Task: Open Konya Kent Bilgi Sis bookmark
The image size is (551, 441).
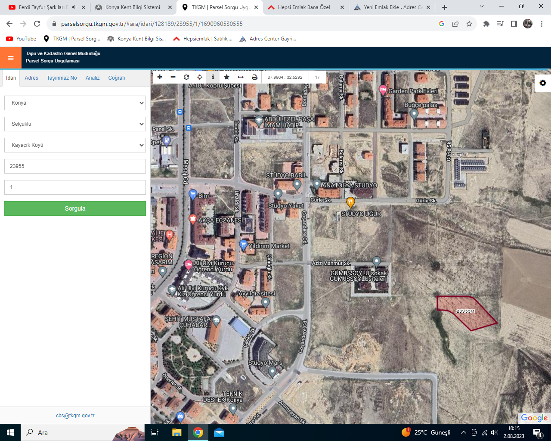Action: pos(136,39)
